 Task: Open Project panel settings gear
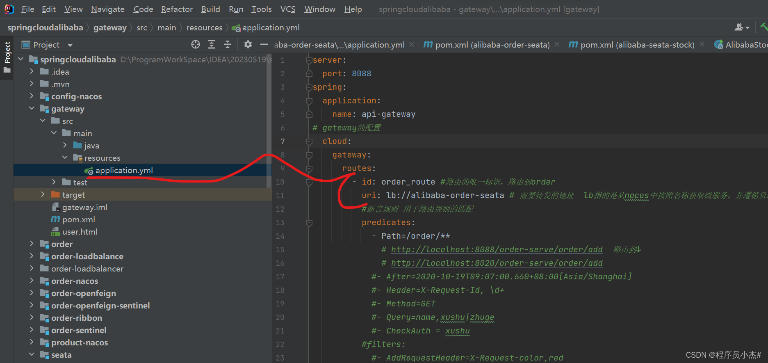click(x=248, y=44)
